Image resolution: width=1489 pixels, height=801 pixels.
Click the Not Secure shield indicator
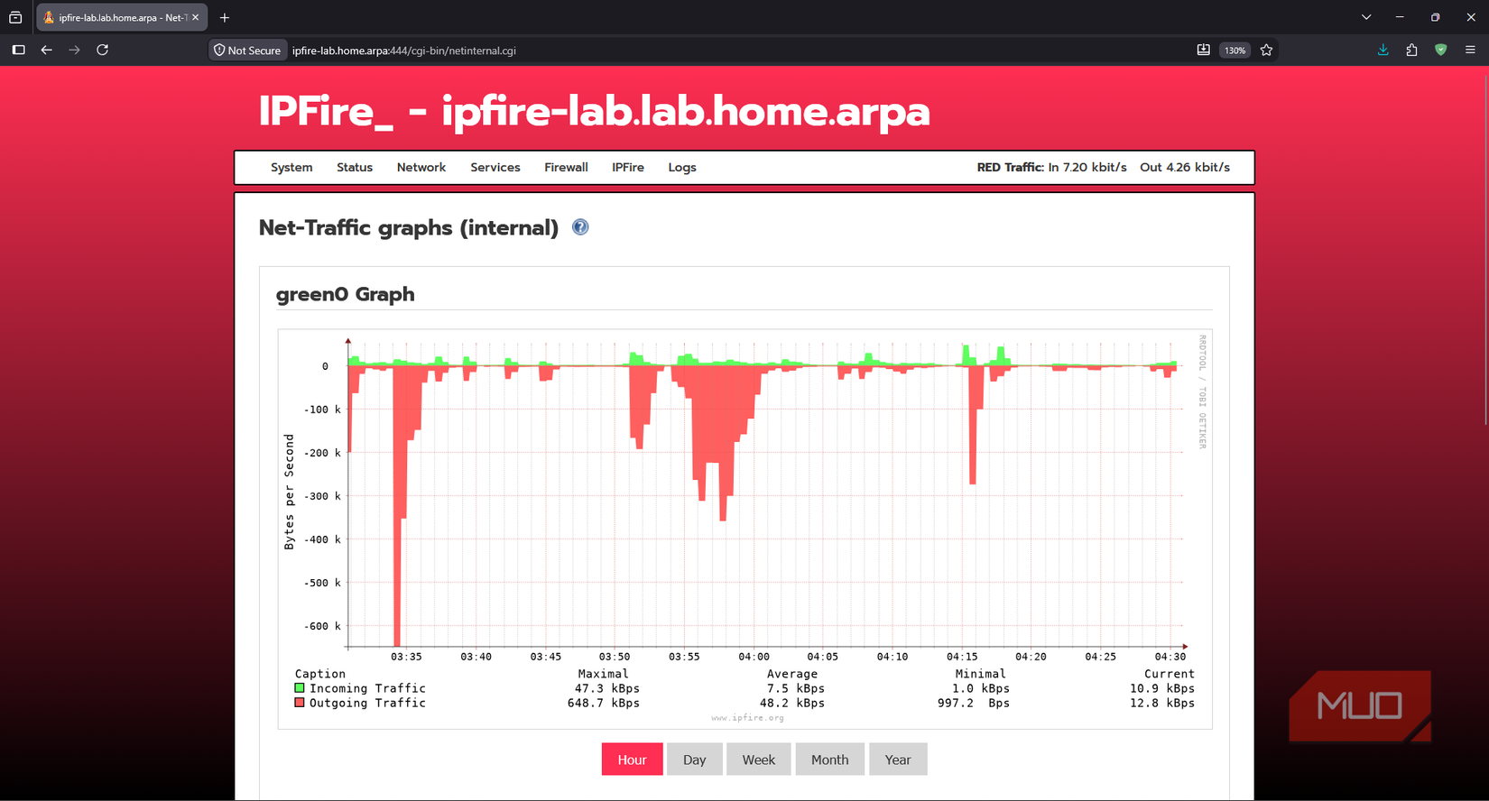247,51
